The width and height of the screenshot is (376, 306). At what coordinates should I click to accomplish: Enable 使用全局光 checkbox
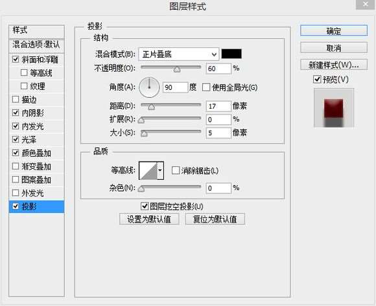[206, 87]
